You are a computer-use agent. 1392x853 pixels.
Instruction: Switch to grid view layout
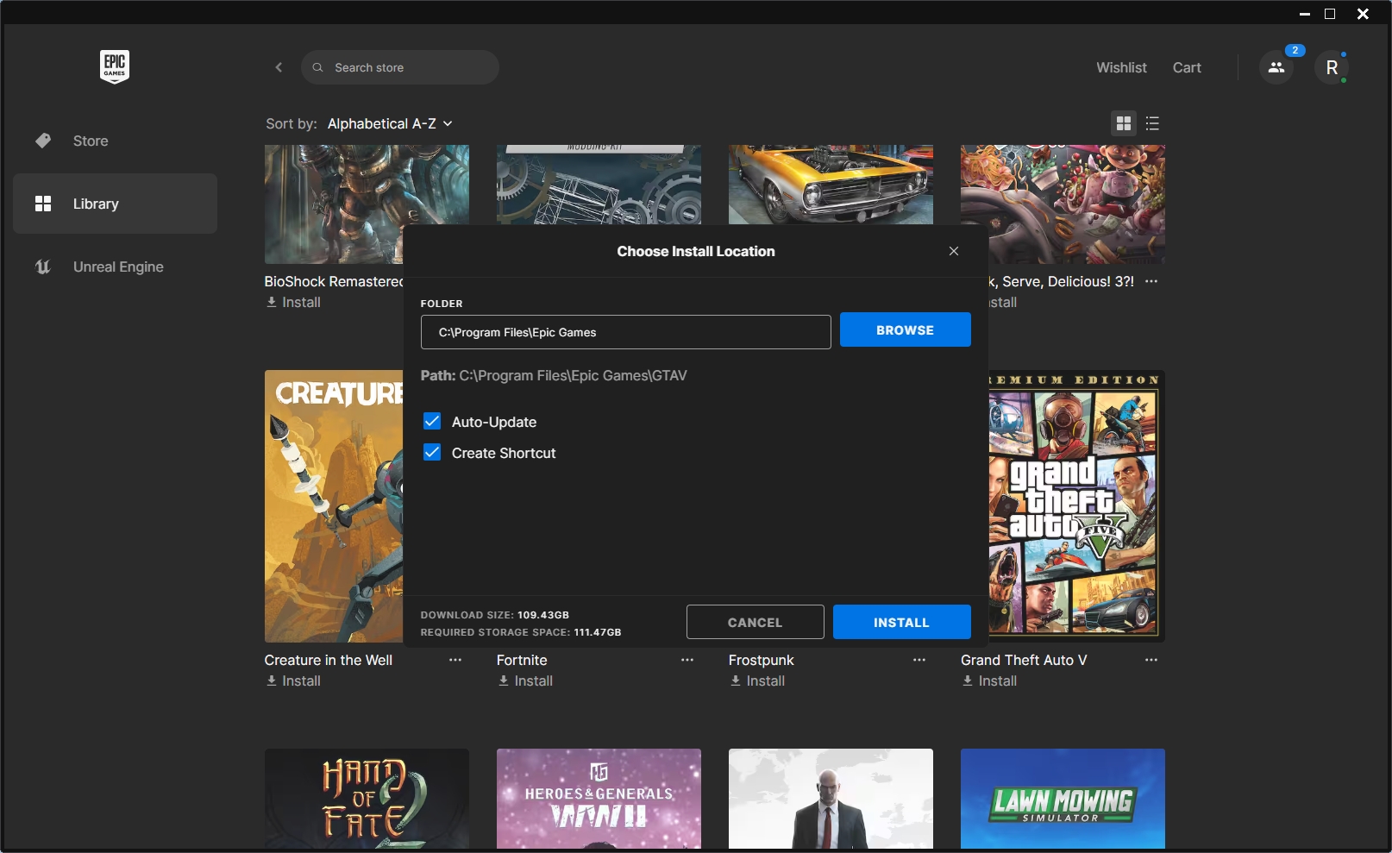click(1123, 123)
